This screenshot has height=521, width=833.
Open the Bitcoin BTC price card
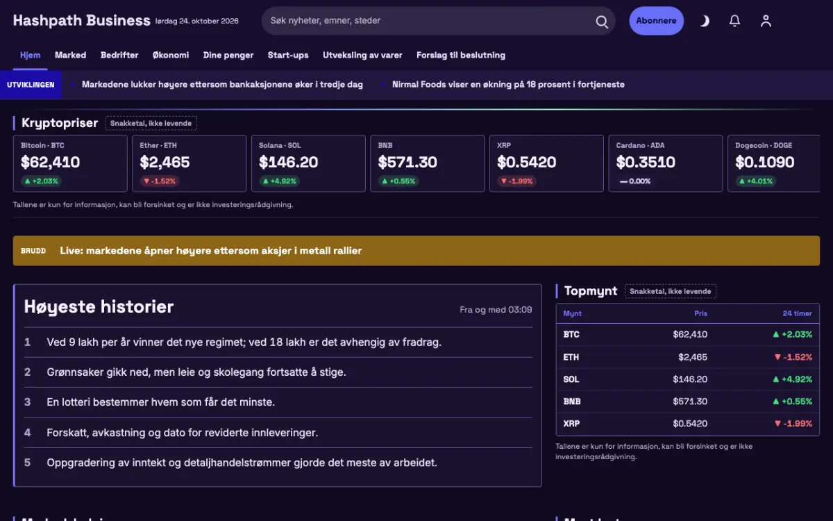click(x=70, y=163)
